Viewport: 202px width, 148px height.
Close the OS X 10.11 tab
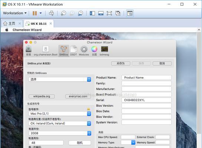click(x=51, y=24)
